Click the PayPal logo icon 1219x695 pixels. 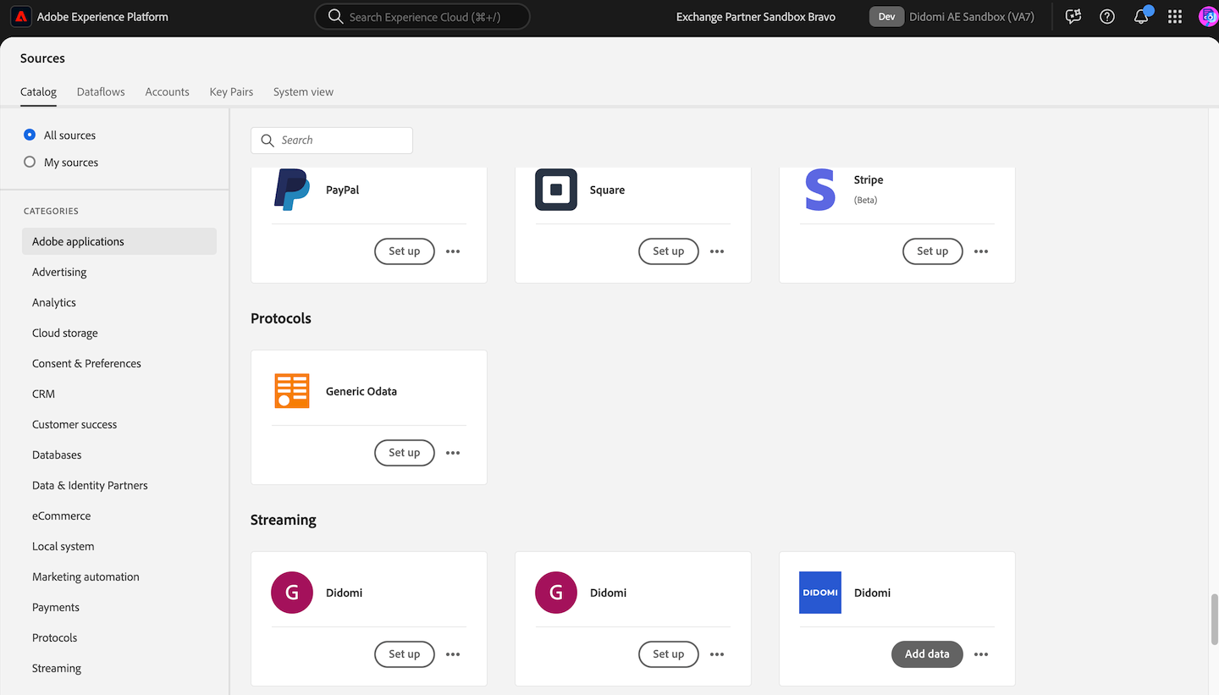[292, 190]
